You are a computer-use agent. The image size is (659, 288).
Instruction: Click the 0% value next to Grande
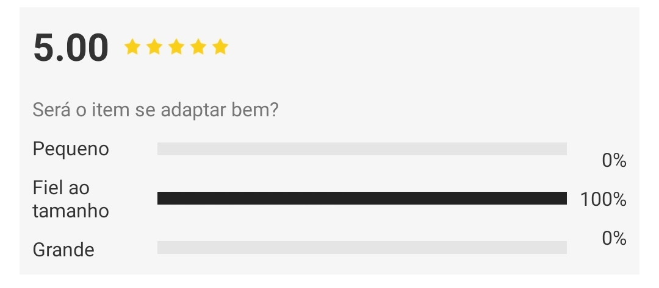614,238
